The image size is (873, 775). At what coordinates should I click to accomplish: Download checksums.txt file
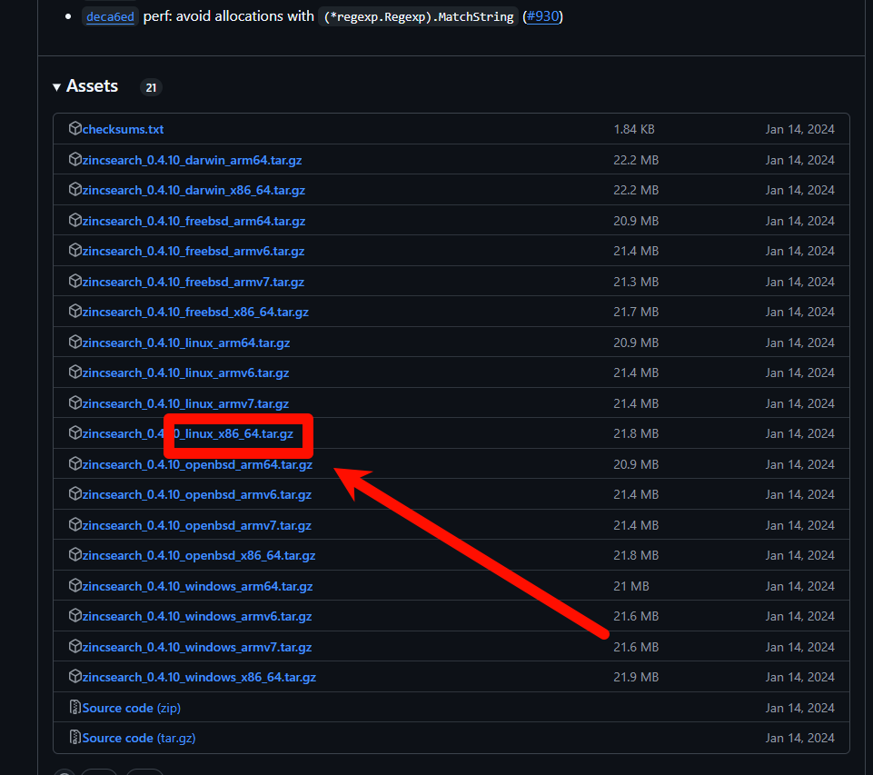pos(123,129)
